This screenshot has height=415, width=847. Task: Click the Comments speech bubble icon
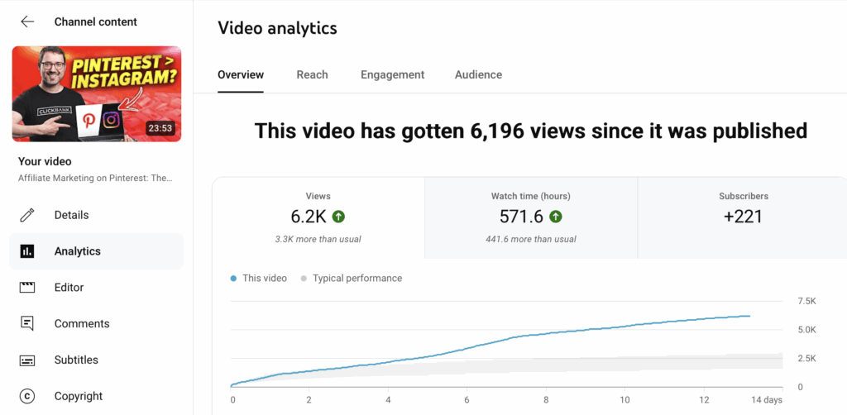[27, 323]
